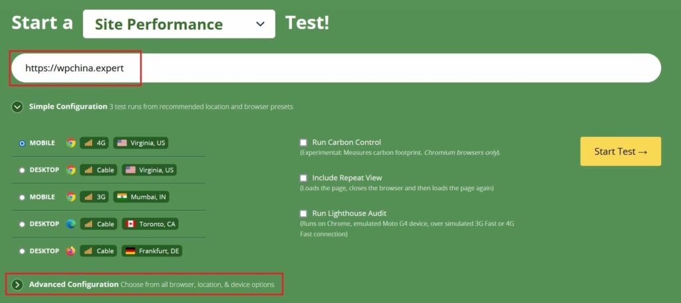Screen dimensions: 681x303
Task: Click the Simple Configuration heading text
Action: point(68,107)
